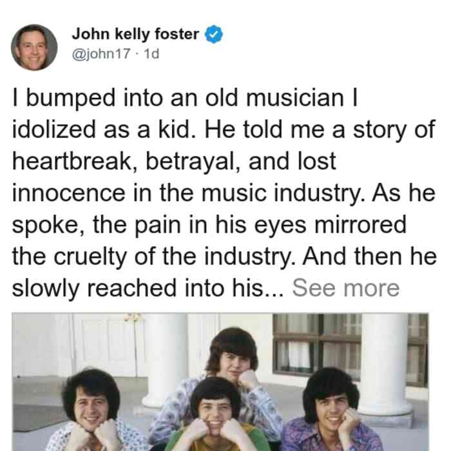Viewport: 451px width, 451px height.
Task: Click the post's first line about old musician
Action: tap(185, 98)
